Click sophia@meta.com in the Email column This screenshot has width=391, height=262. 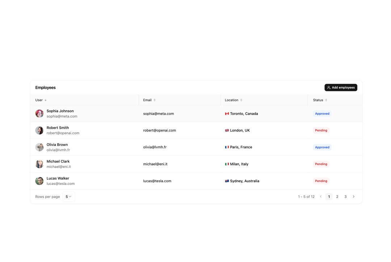tap(159, 114)
